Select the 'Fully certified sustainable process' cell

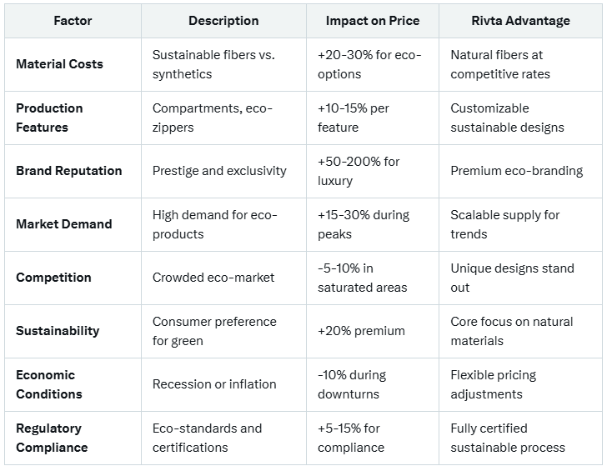coord(508,438)
